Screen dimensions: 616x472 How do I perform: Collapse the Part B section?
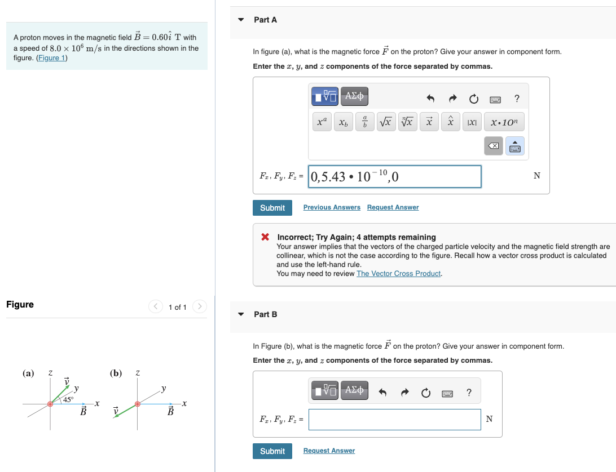tap(241, 314)
